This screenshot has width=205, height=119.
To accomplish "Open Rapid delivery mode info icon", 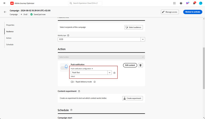I will (x=95, y=82).
